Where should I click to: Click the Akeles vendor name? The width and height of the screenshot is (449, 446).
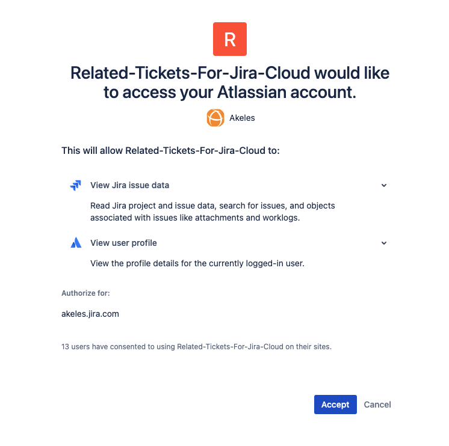(x=242, y=118)
